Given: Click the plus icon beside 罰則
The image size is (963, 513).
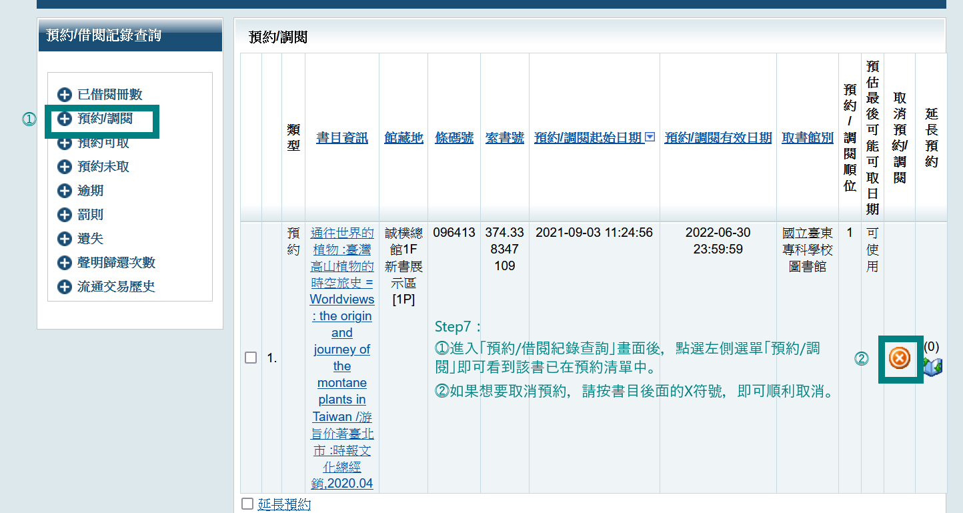Looking at the screenshot, I should click(65, 215).
